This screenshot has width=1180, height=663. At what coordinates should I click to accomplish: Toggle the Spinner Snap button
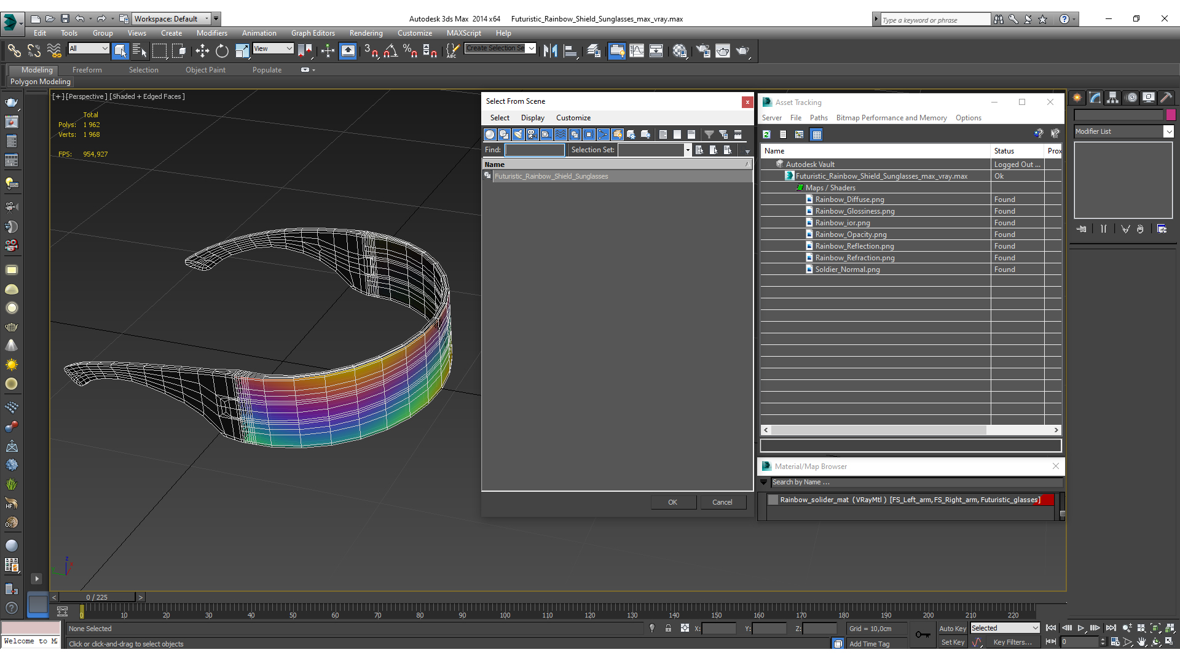[x=430, y=51]
